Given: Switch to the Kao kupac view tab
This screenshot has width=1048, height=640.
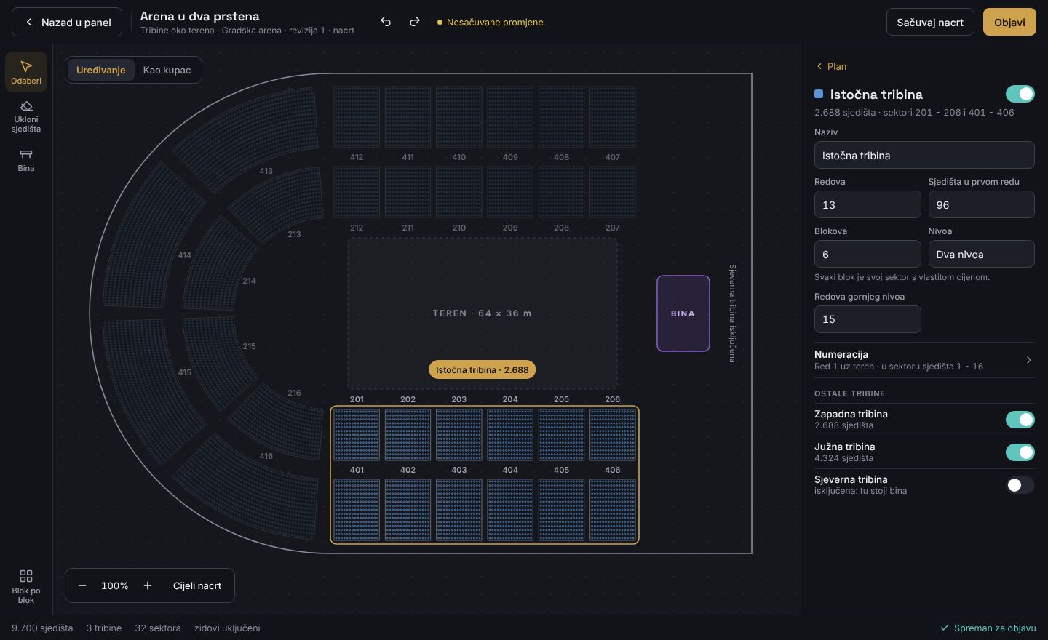Looking at the screenshot, I should (x=167, y=70).
